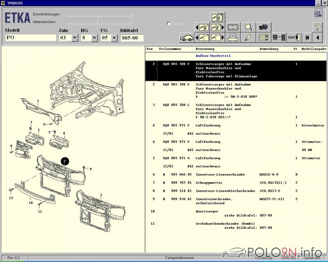Click the Modell input field
The width and height of the screenshot is (328, 262).
click(30, 38)
